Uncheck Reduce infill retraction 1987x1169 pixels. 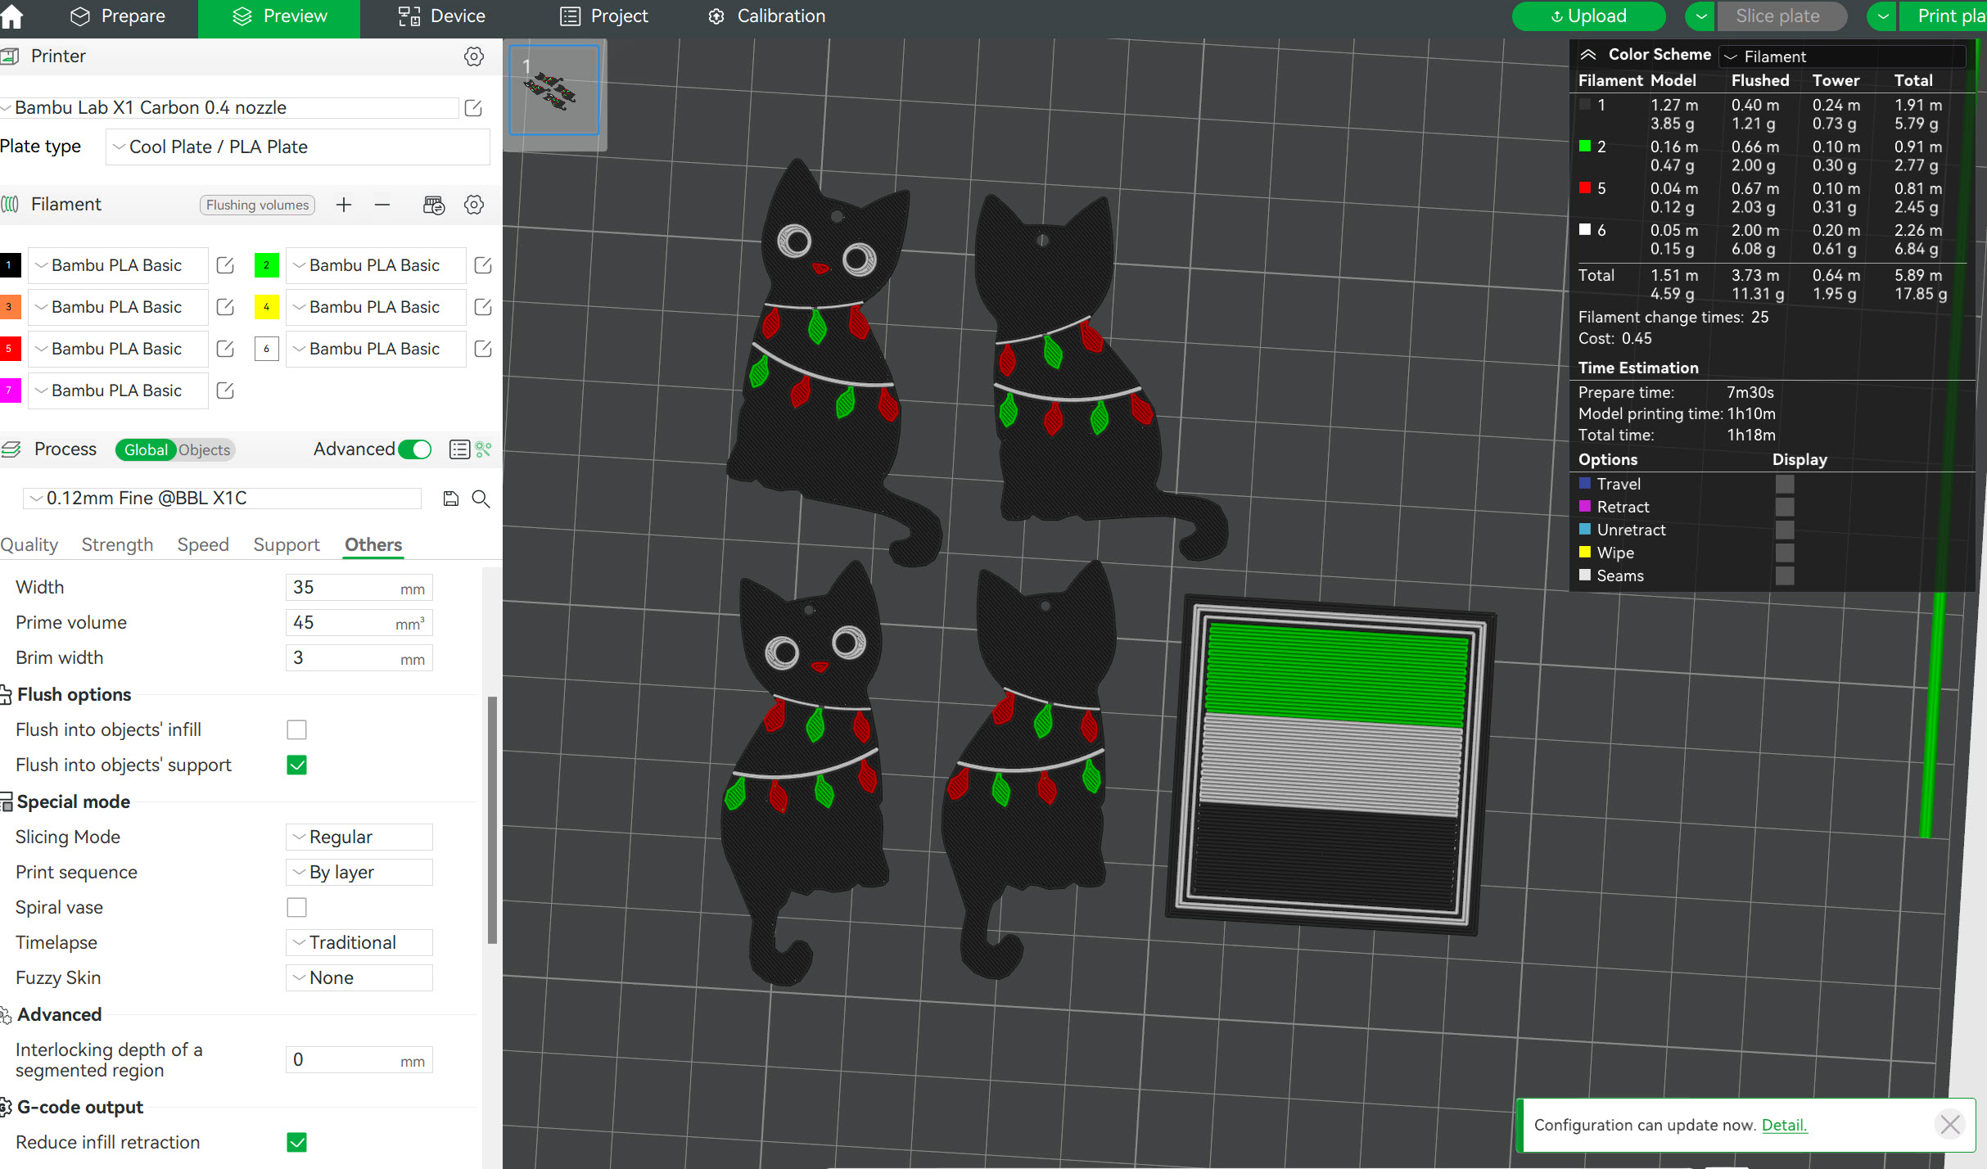pos(297,1142)
